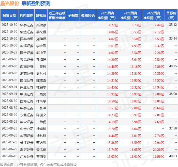
Task: Click analyst name 张潇
Action: (43, 108)
